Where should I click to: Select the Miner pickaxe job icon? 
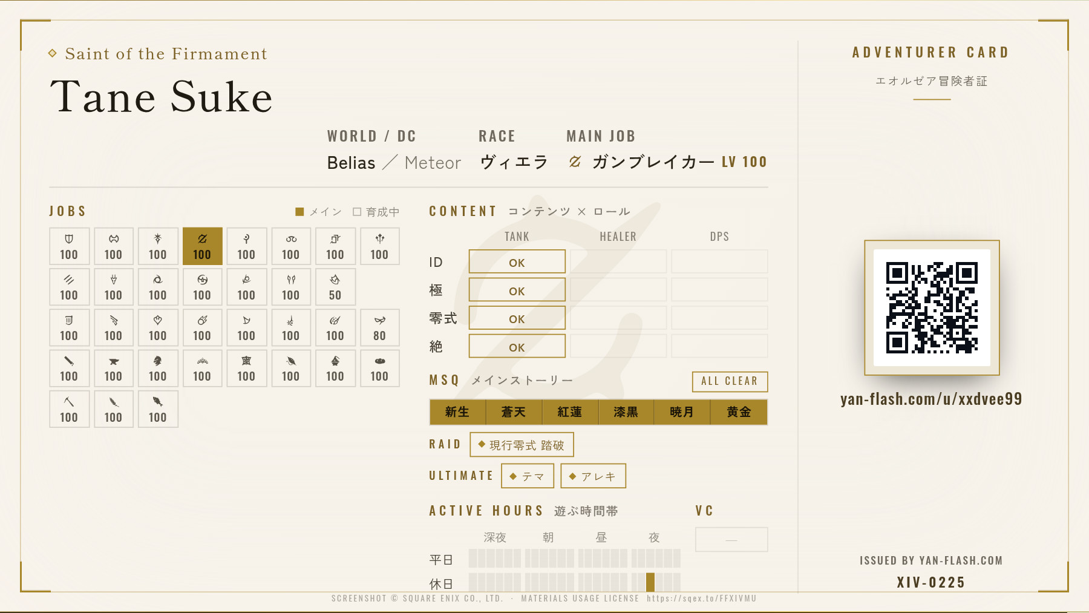69,409
